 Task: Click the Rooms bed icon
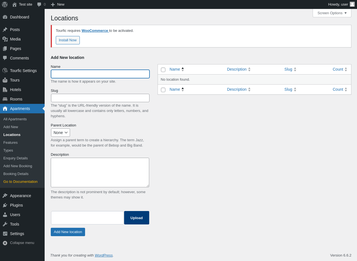pos(5,99)
